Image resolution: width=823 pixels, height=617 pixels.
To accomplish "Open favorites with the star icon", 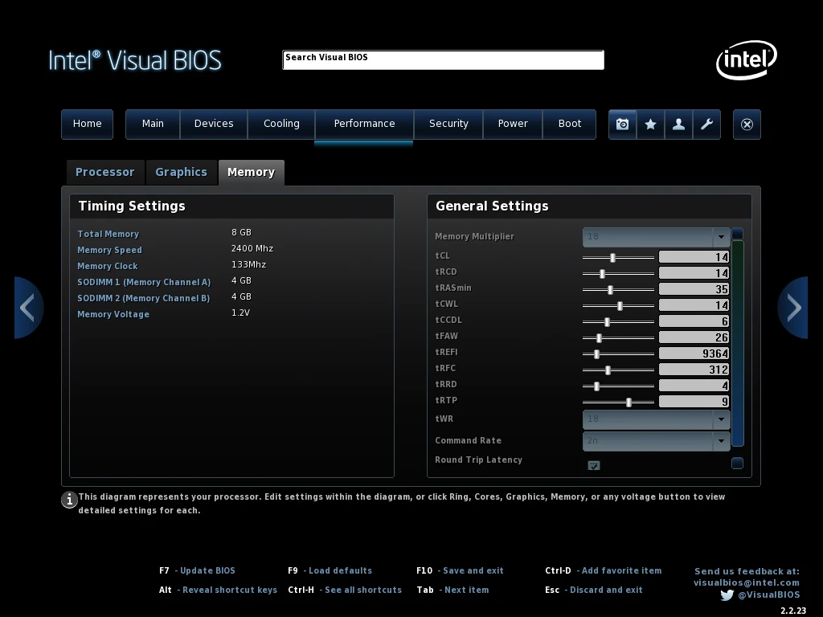I will (650, 125).
